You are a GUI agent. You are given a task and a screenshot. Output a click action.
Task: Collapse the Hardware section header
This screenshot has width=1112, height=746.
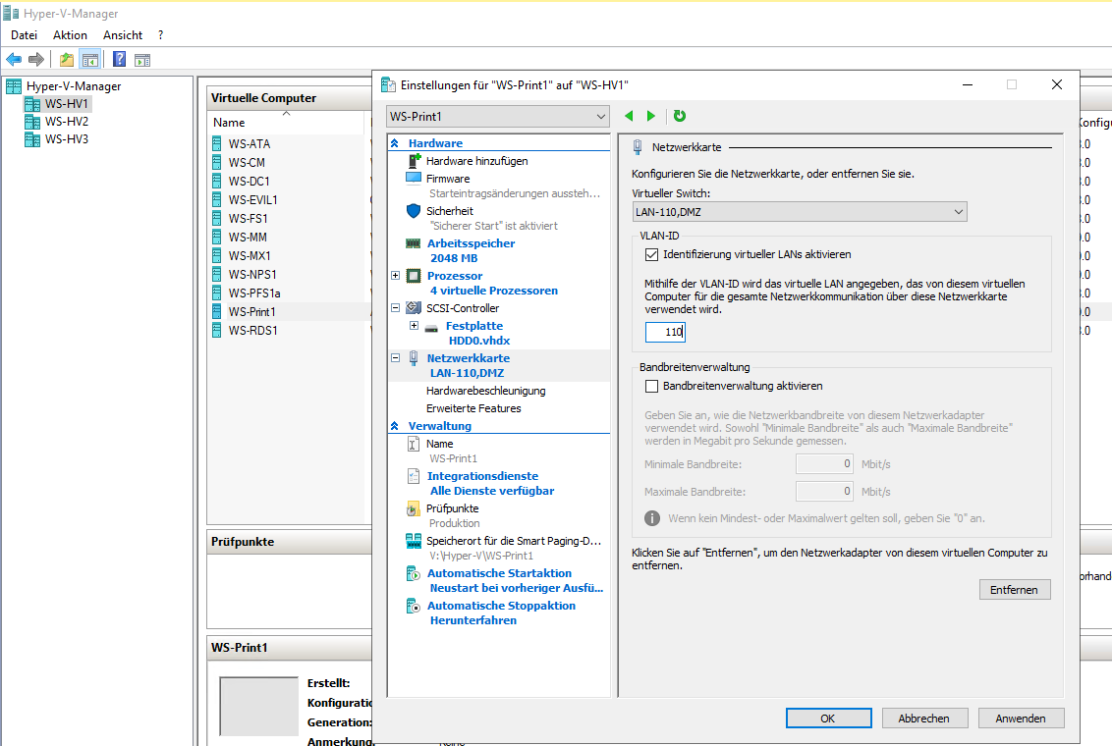(x=394, y=143)
